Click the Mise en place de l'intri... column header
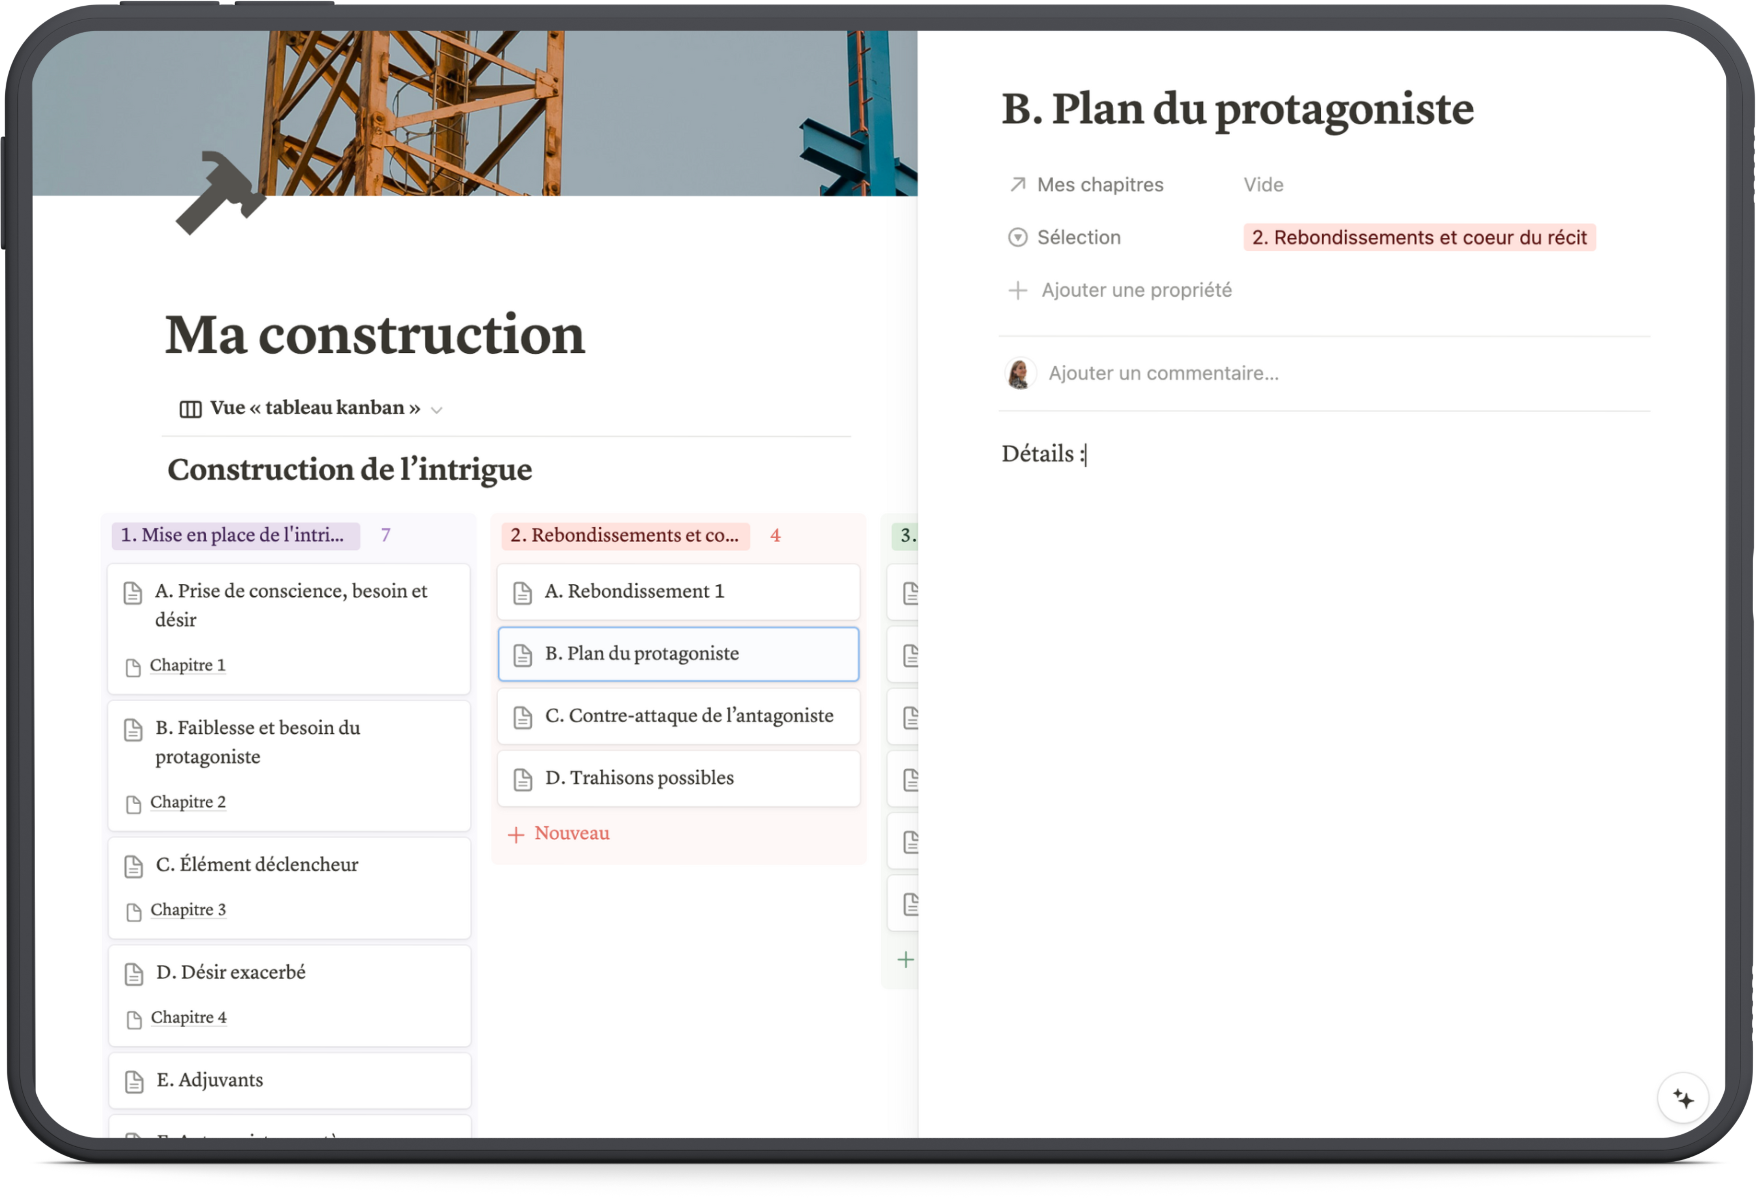The image size is (1757, 1199). click(235, 535)
